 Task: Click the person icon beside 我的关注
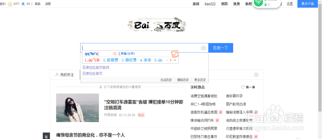pos(57,74)
